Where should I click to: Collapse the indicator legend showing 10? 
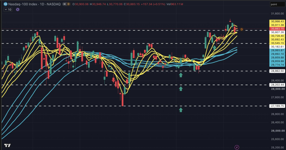tap(8, 10)
